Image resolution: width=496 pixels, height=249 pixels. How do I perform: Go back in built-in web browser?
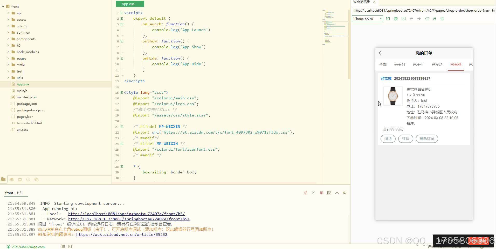[x=411, y=19]
